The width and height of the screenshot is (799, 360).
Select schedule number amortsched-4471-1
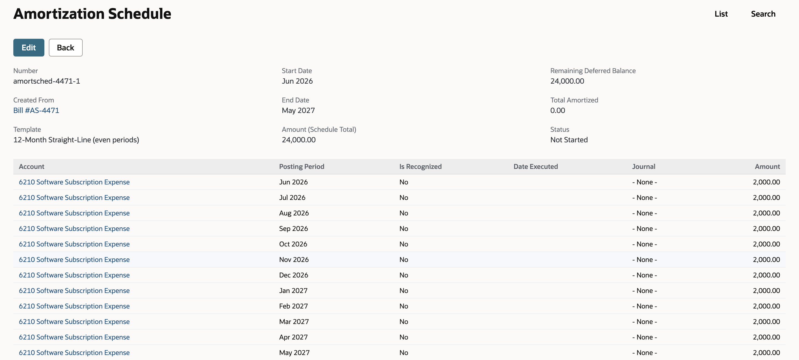coord(47,81)
